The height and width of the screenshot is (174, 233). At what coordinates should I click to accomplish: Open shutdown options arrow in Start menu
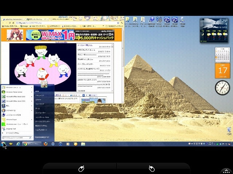(x=48, y=138)
